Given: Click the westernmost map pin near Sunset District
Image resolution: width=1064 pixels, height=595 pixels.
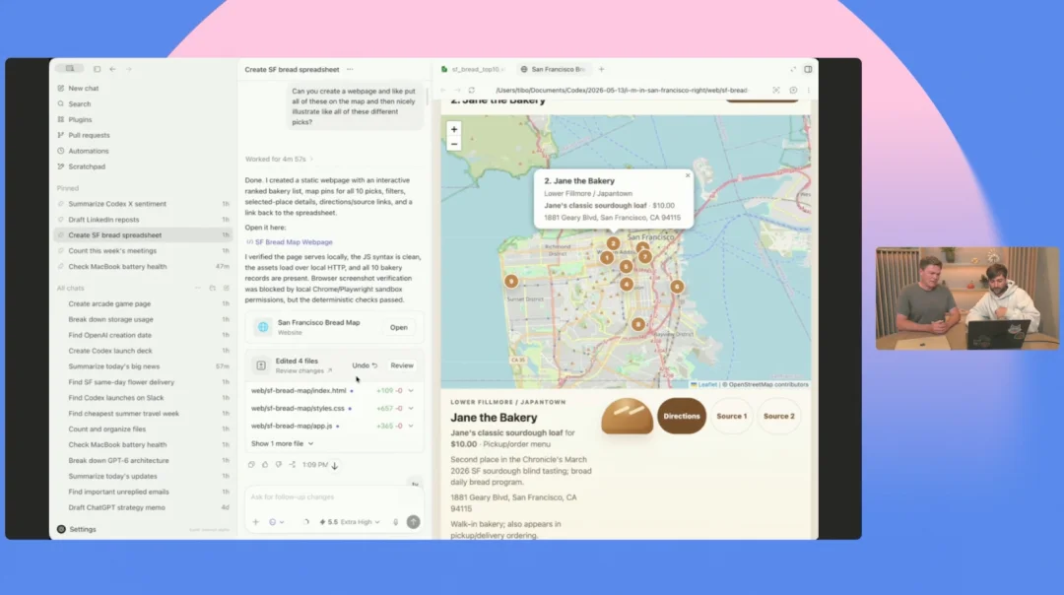Looking at the screenshot, I should pos(511,281).
